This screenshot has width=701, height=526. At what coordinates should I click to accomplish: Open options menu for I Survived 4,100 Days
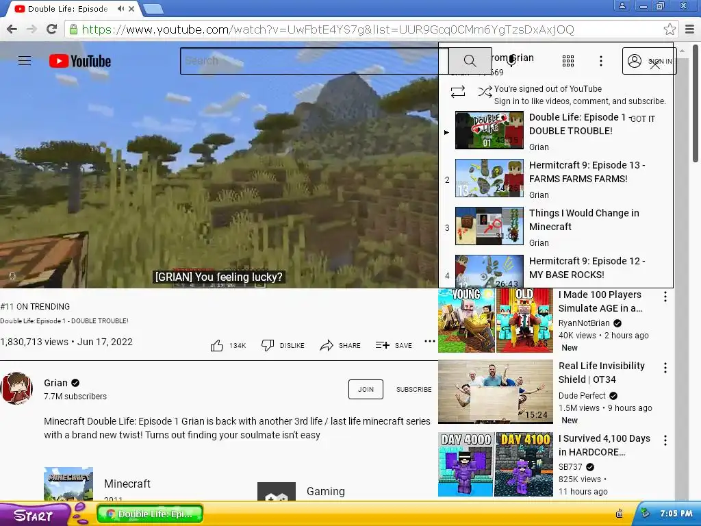[x=665, y=440]
